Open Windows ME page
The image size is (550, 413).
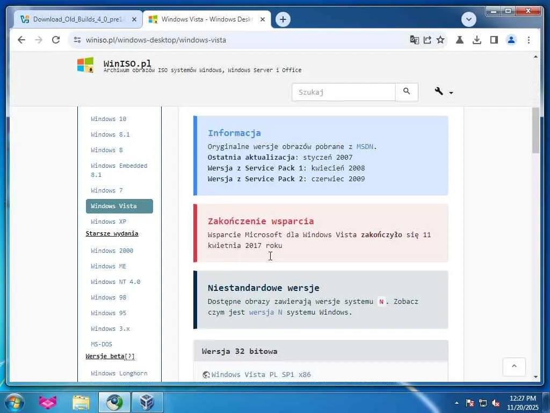108,266
